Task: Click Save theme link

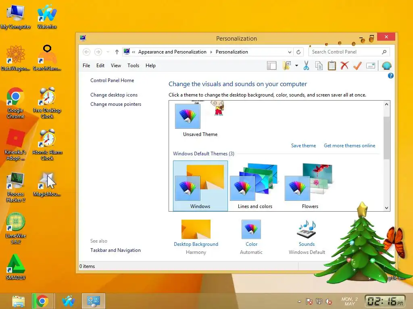Action: [x=303, y=146]
